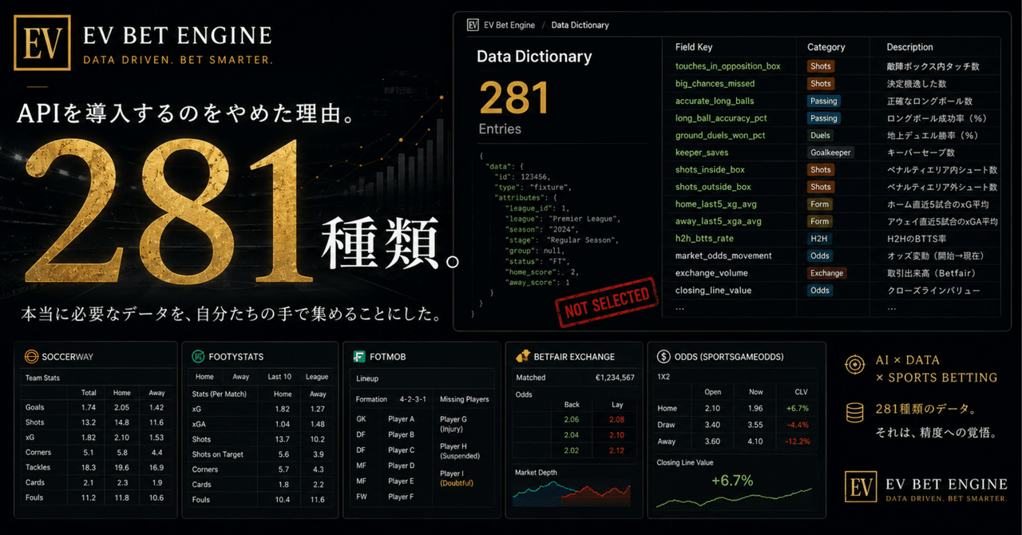Viewport: 1022px width, 535px height.
Task: Switch to the League tab in FootyStats
Action: [x=317, y=377]
